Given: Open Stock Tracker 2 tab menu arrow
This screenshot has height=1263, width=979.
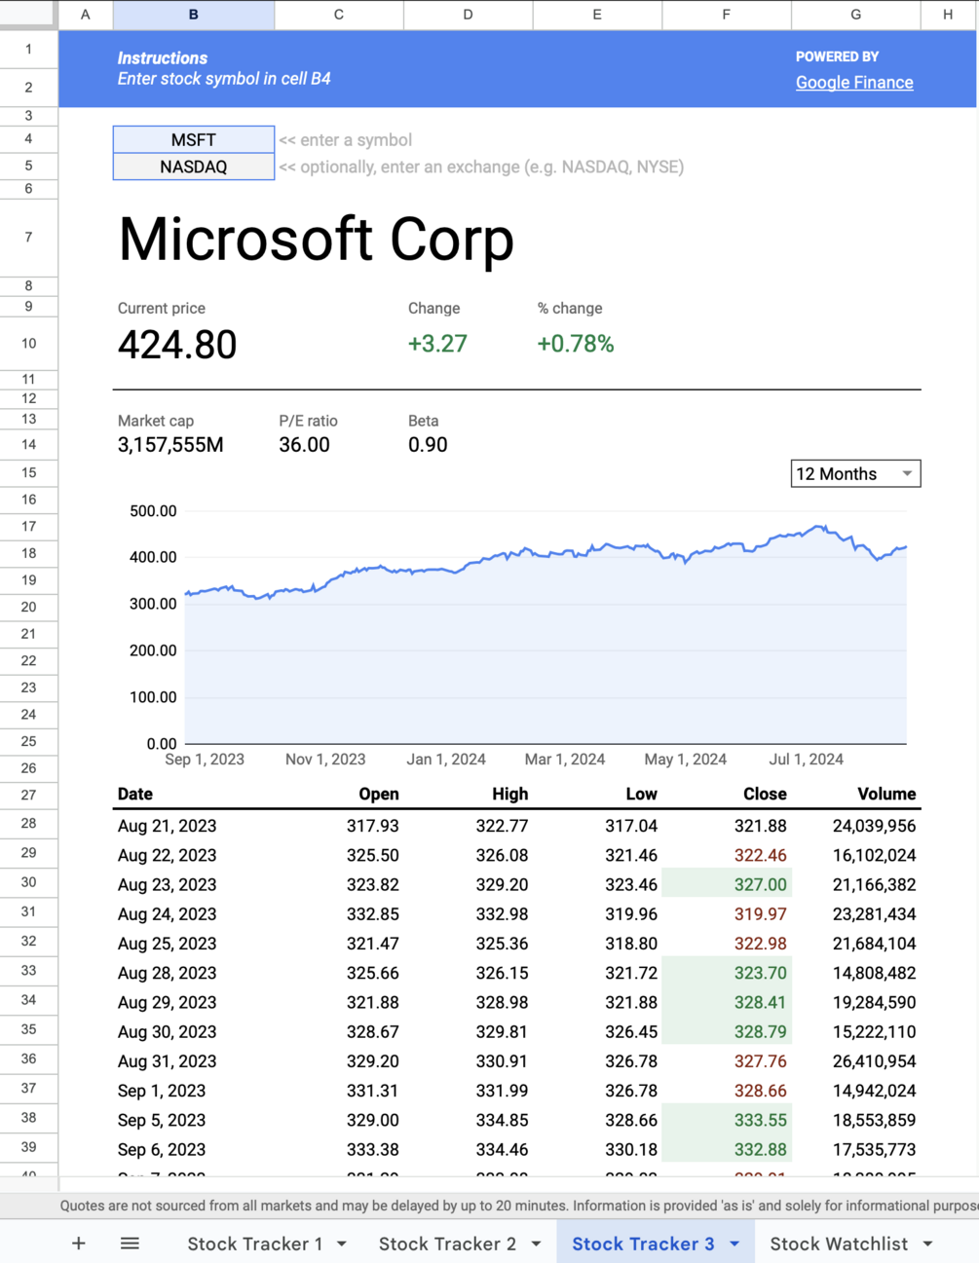Looking at the screenshot, I should (x=536, y=1244).
